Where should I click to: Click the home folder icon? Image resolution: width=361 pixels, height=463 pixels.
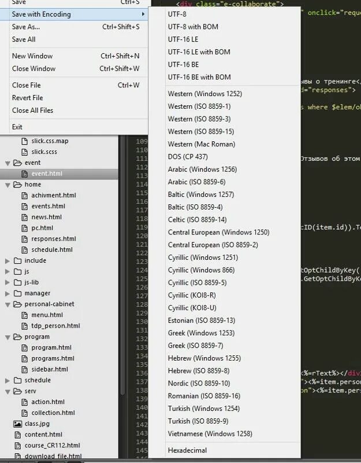[x=18, y=185]
